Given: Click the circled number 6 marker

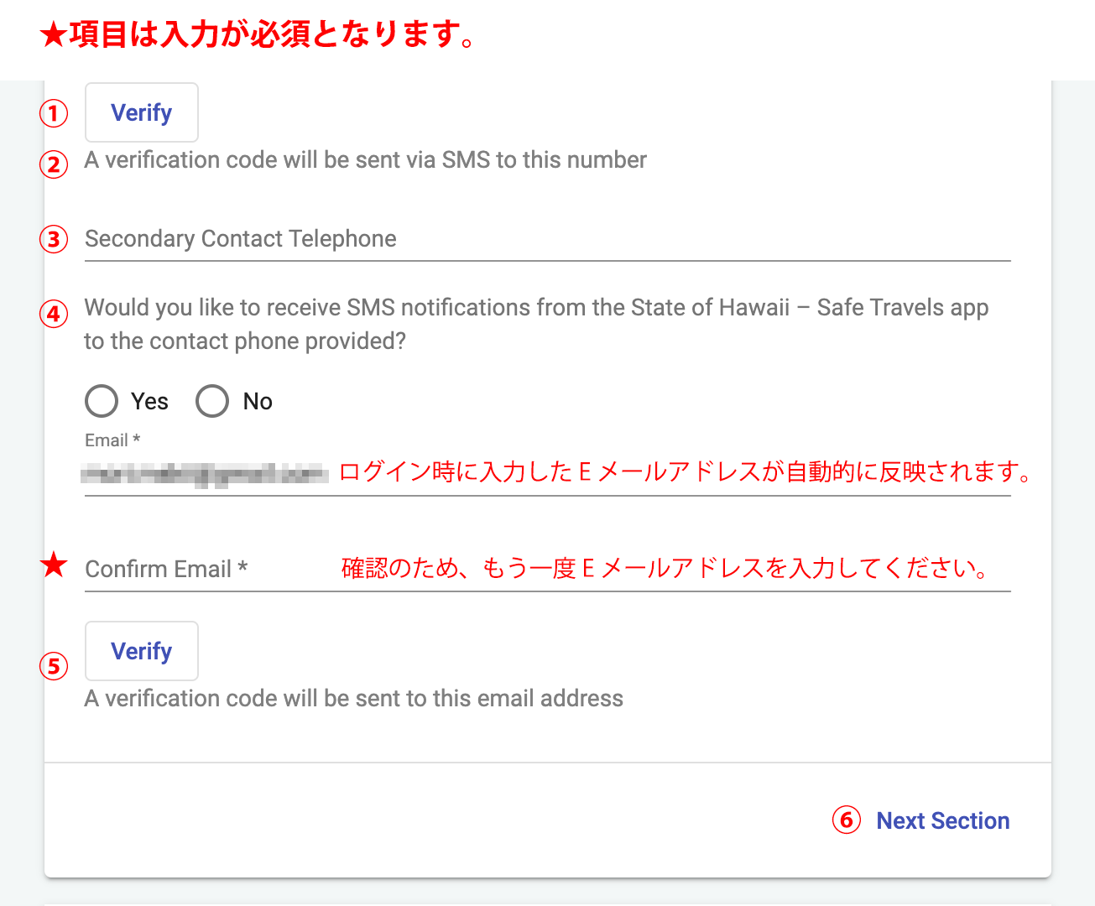Looking at the screenshot, I should coord(846,820).
